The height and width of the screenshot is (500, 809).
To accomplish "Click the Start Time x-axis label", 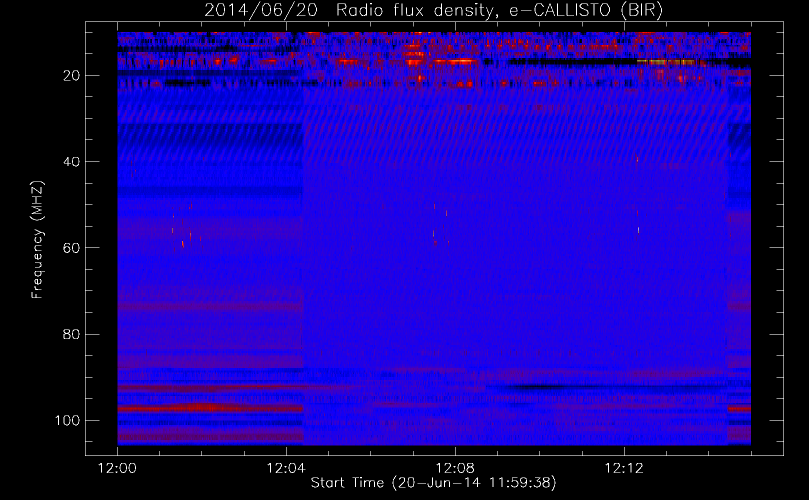I will [x=433, y=483].
